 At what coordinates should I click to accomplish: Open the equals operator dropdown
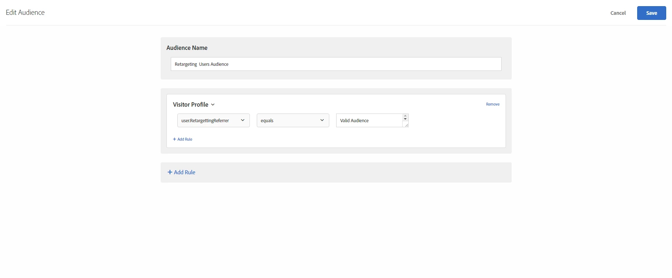[293, 120]
